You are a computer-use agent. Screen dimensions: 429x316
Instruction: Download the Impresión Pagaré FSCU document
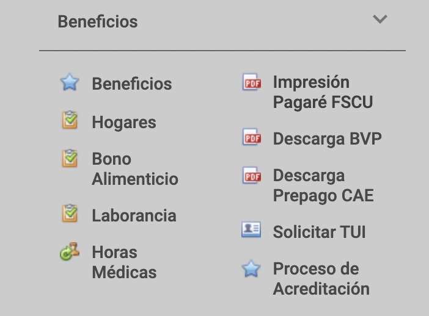coord(323,92)
